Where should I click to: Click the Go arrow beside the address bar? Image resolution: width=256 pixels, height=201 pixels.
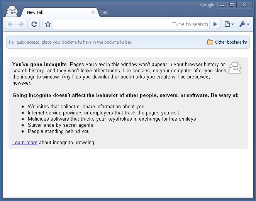click(x=215, y=24)
